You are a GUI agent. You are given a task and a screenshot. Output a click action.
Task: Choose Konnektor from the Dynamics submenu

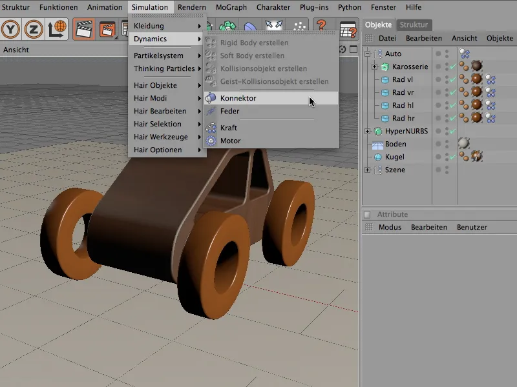coord(238,98)
